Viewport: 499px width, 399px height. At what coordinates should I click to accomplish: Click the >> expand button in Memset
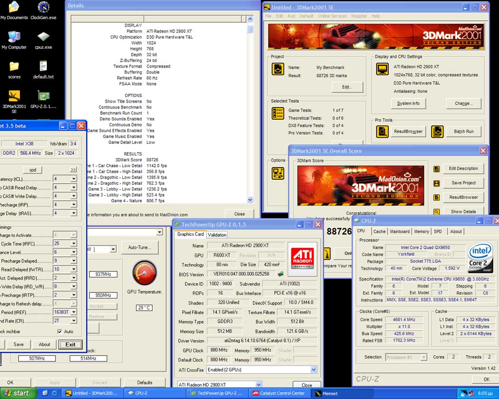click(x=74, y=170)
